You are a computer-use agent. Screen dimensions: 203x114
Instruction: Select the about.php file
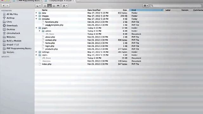50,37
